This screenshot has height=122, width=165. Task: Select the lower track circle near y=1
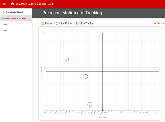coord(90,104)
